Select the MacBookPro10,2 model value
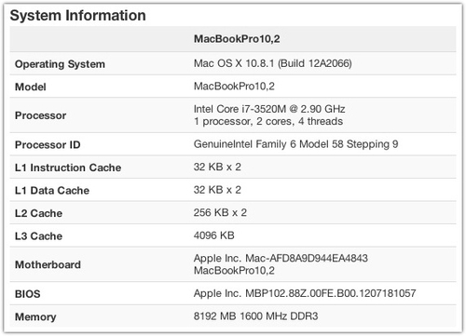 tap(234, 87)
